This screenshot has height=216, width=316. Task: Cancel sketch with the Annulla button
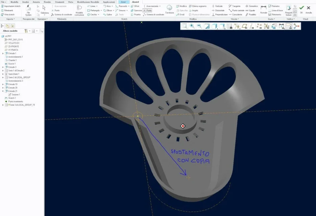coord(309,9)
